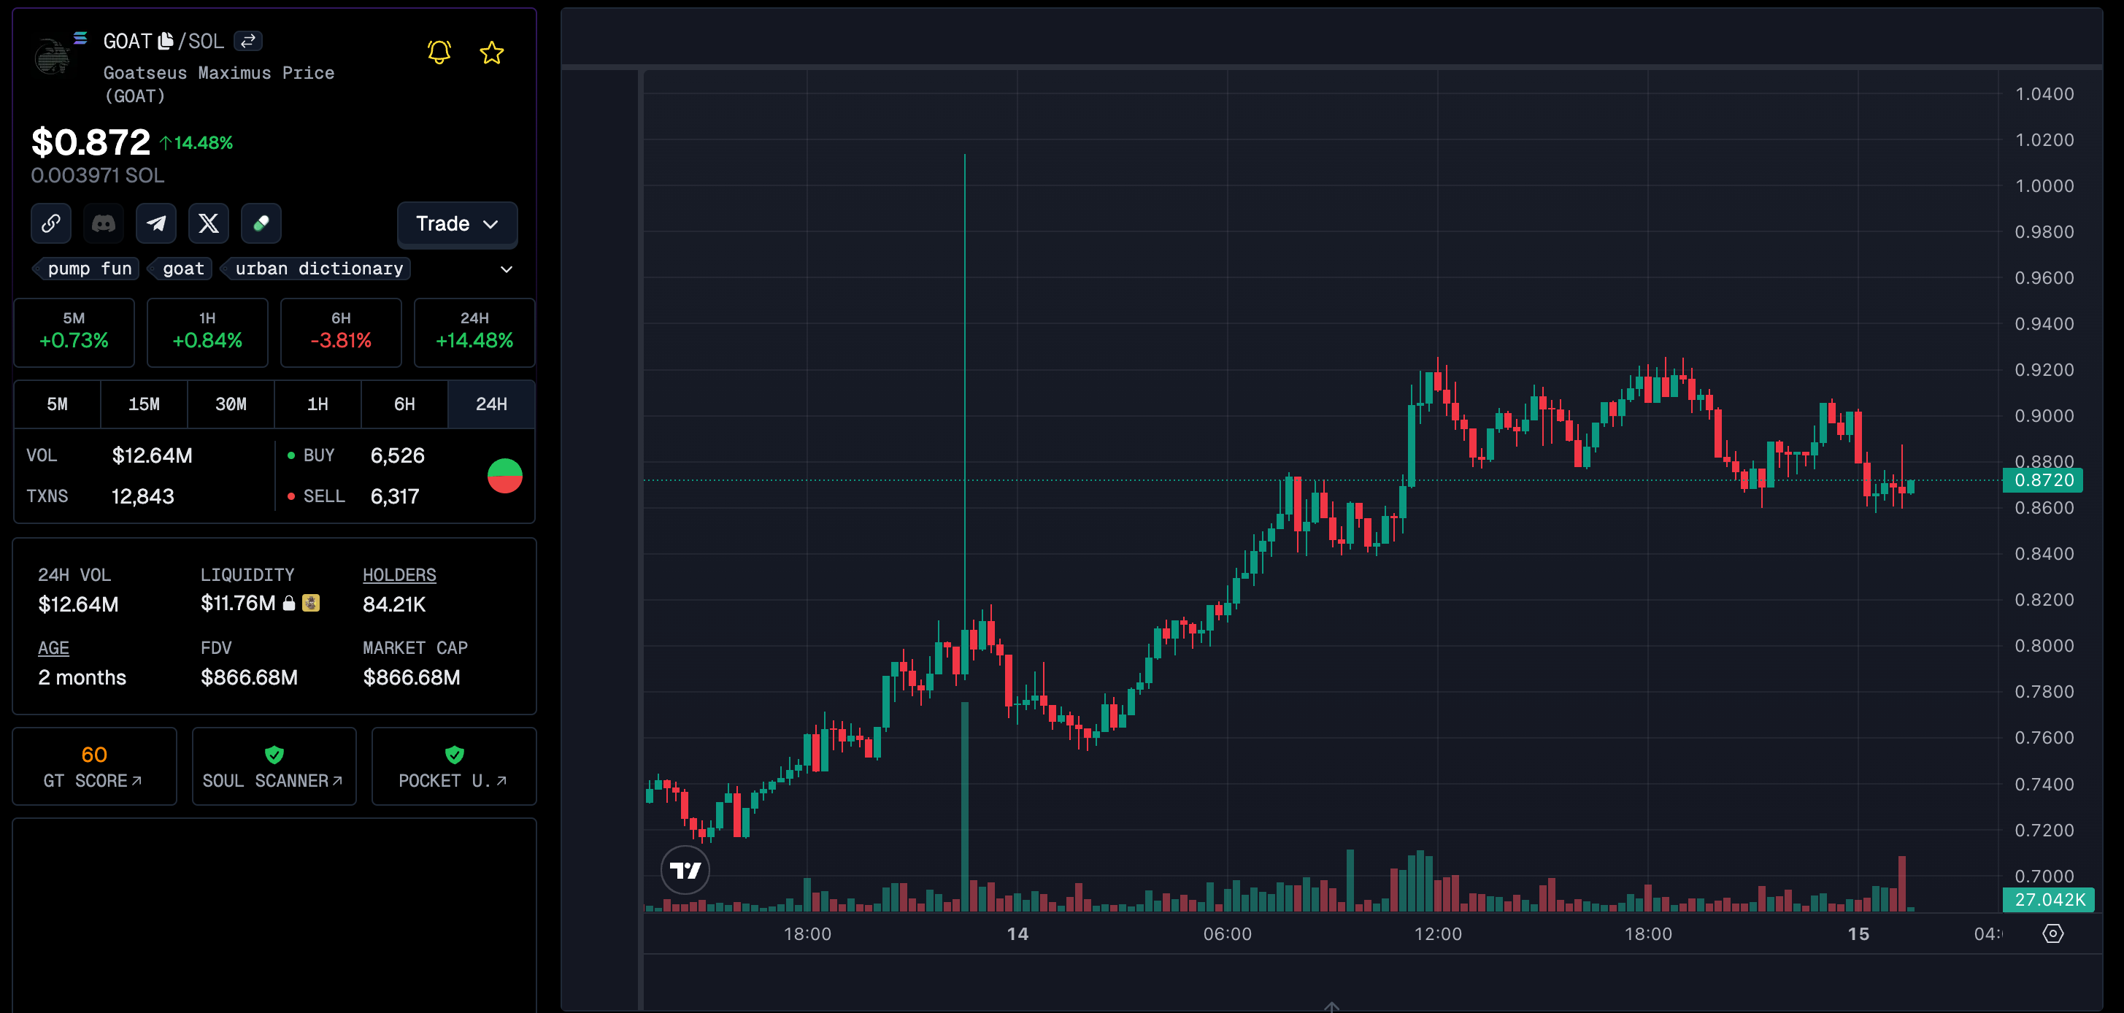Screen dimensions: 2124x1013
Task: Select the 5M stats timeframe
Action: point(57,404)
